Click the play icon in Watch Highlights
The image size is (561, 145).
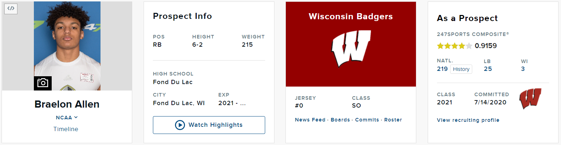coord(180,125)
